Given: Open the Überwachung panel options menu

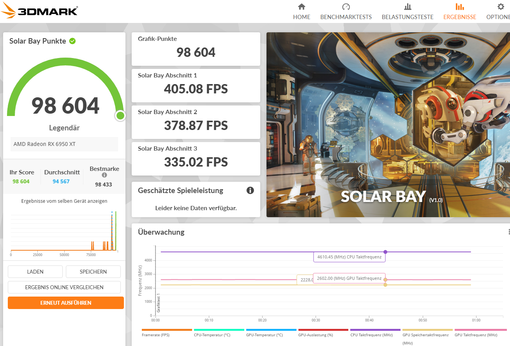Looking at the screenshot, I should (x=508, y=232).
